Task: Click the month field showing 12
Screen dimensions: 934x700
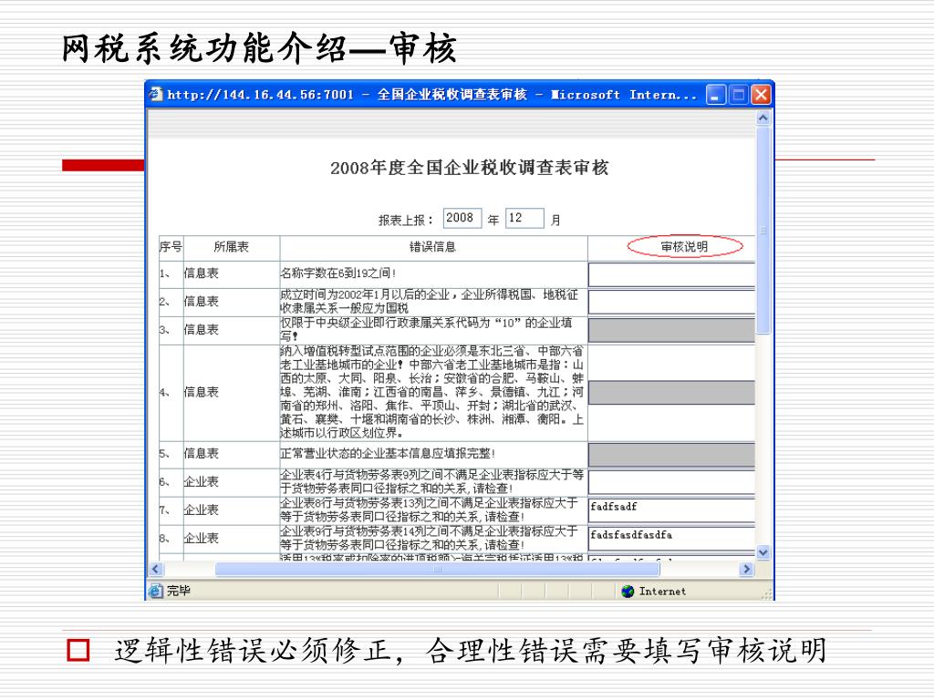Action: (524, 219)
